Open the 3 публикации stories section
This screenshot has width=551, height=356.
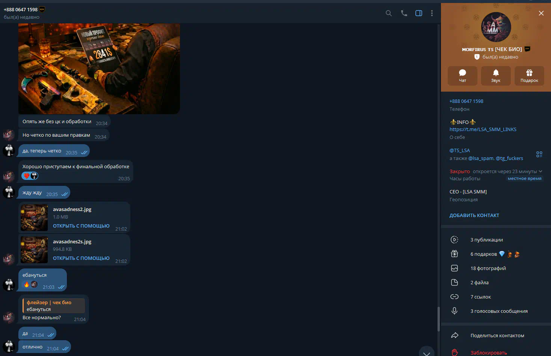point(486,240)
